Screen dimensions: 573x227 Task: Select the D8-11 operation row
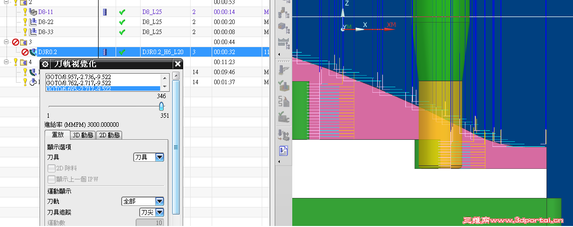(x=135, y=12)
